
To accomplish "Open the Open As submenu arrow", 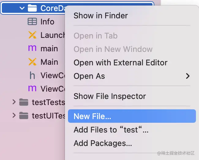I will pos(188,76).
